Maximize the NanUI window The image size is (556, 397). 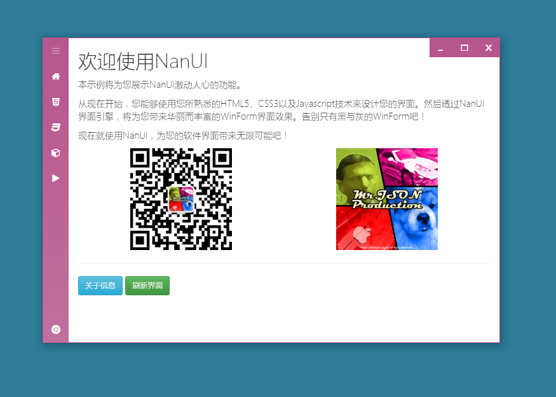(464, 48)
